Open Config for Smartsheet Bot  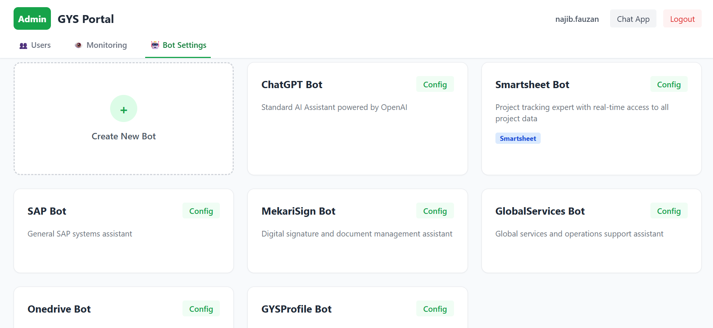tap(669, 85)
